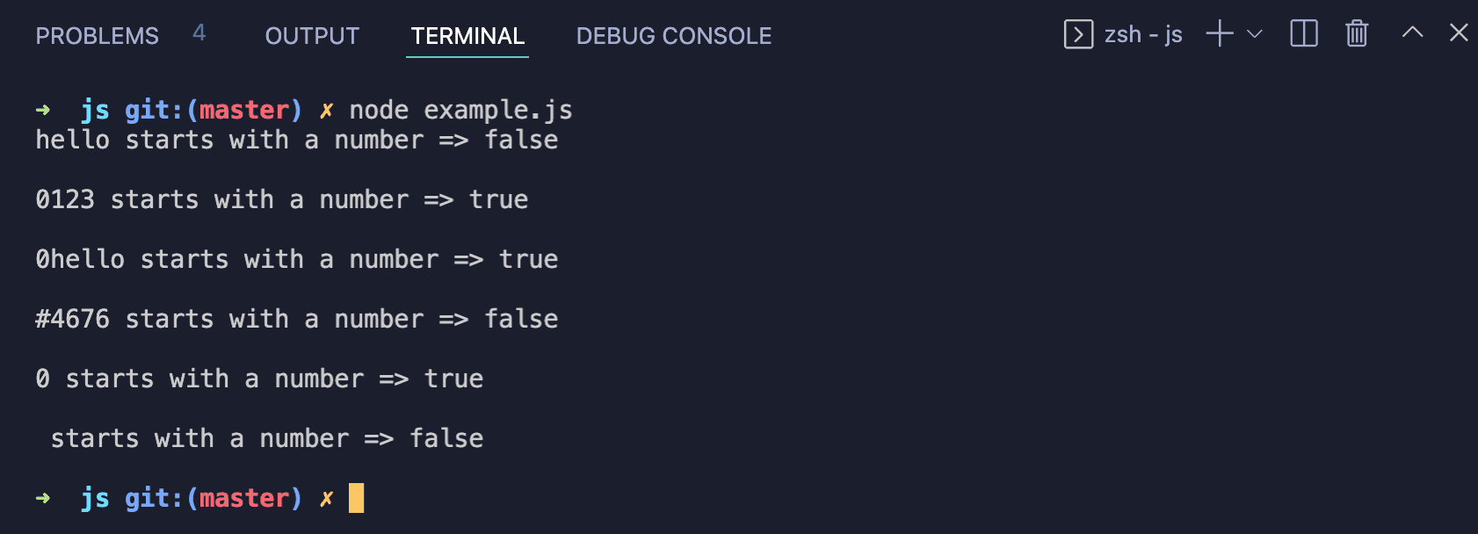Viewport: 1478px width, 534px height.
Task: Open the DEBUG CONSOLE tab
Action: (x=674, y=36)
